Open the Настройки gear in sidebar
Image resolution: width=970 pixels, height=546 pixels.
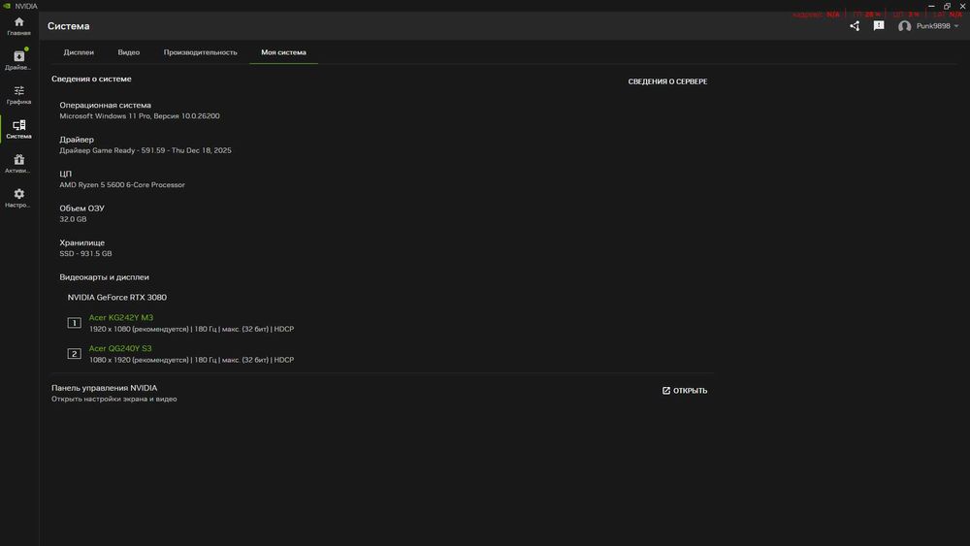[x=18, y=199]
